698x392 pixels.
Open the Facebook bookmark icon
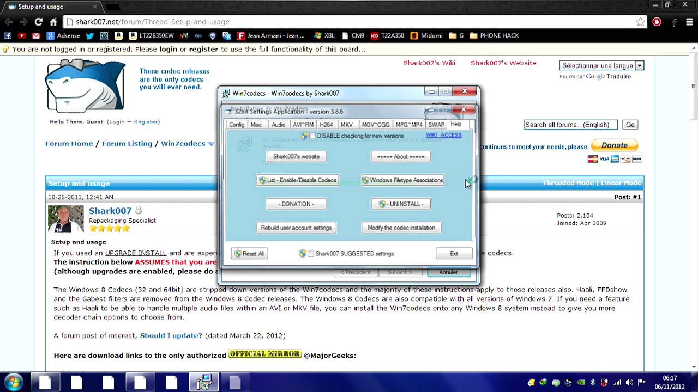[x=8, y=35]
